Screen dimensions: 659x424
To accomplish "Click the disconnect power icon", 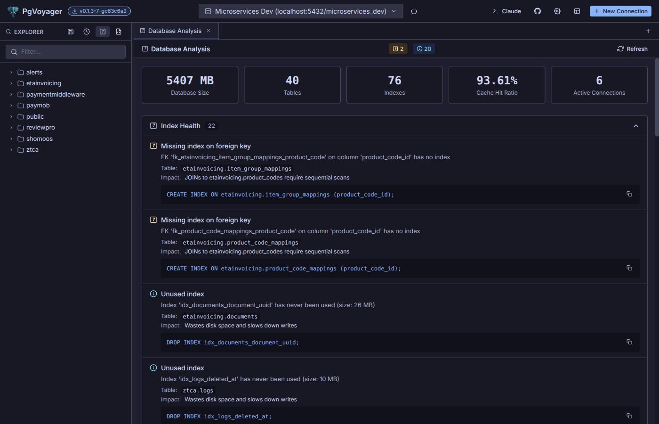I will (x=414, y=11).
